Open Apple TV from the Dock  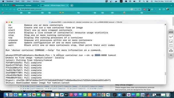[x=66, y=95]
